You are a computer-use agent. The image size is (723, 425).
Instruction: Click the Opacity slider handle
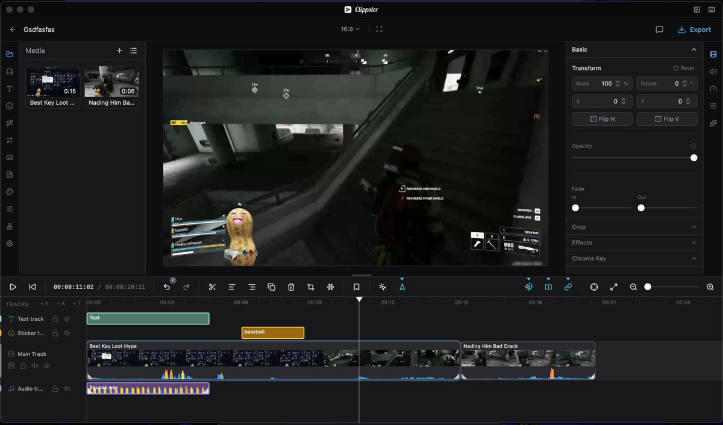694,158
